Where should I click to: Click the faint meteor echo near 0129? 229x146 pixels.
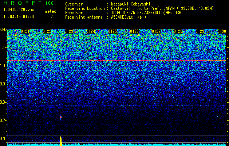point(197,117)
